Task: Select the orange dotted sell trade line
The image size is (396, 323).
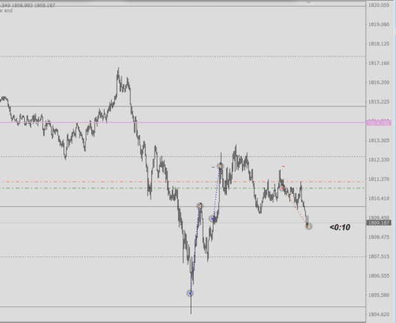Action: [x=295, y=207]
